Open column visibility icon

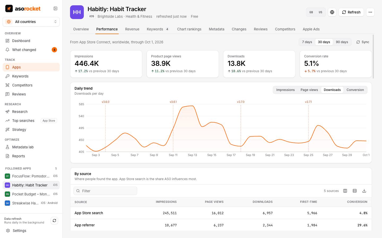[x=345, y=191]
